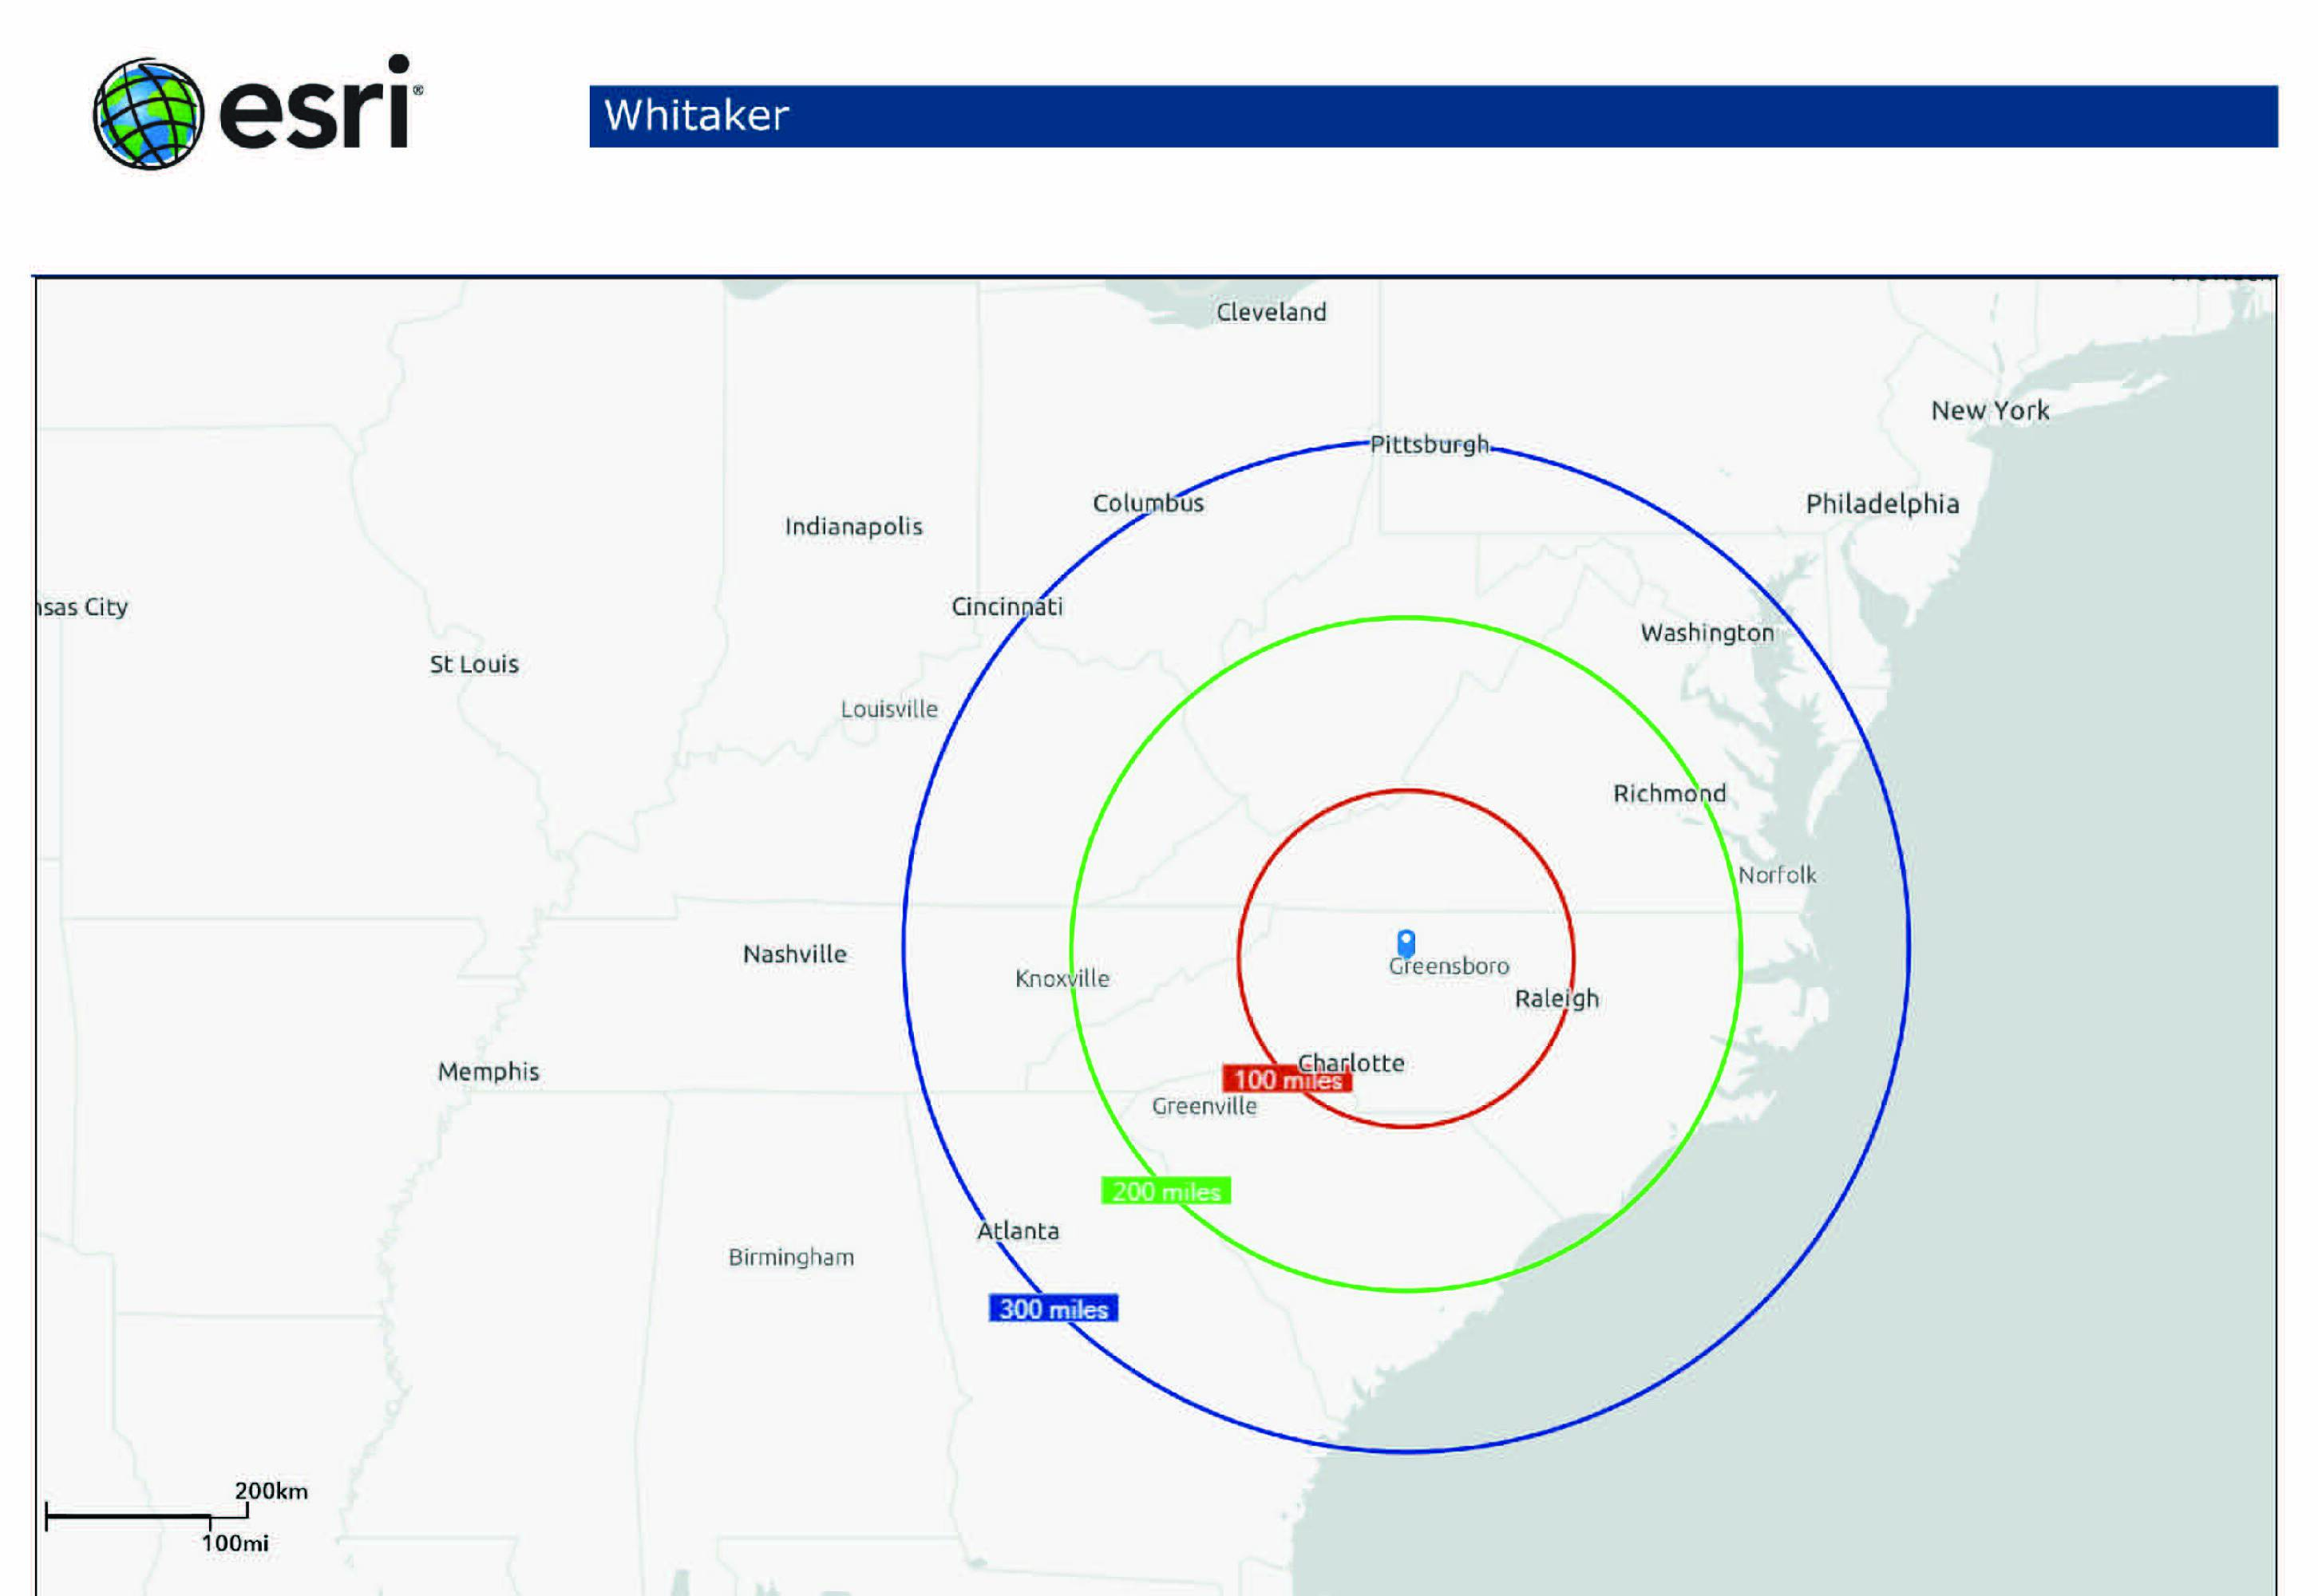This screenshot has width=2318, height=1596.
Task: Click the Pittsburgh city label
Action: coord(1429,445)
